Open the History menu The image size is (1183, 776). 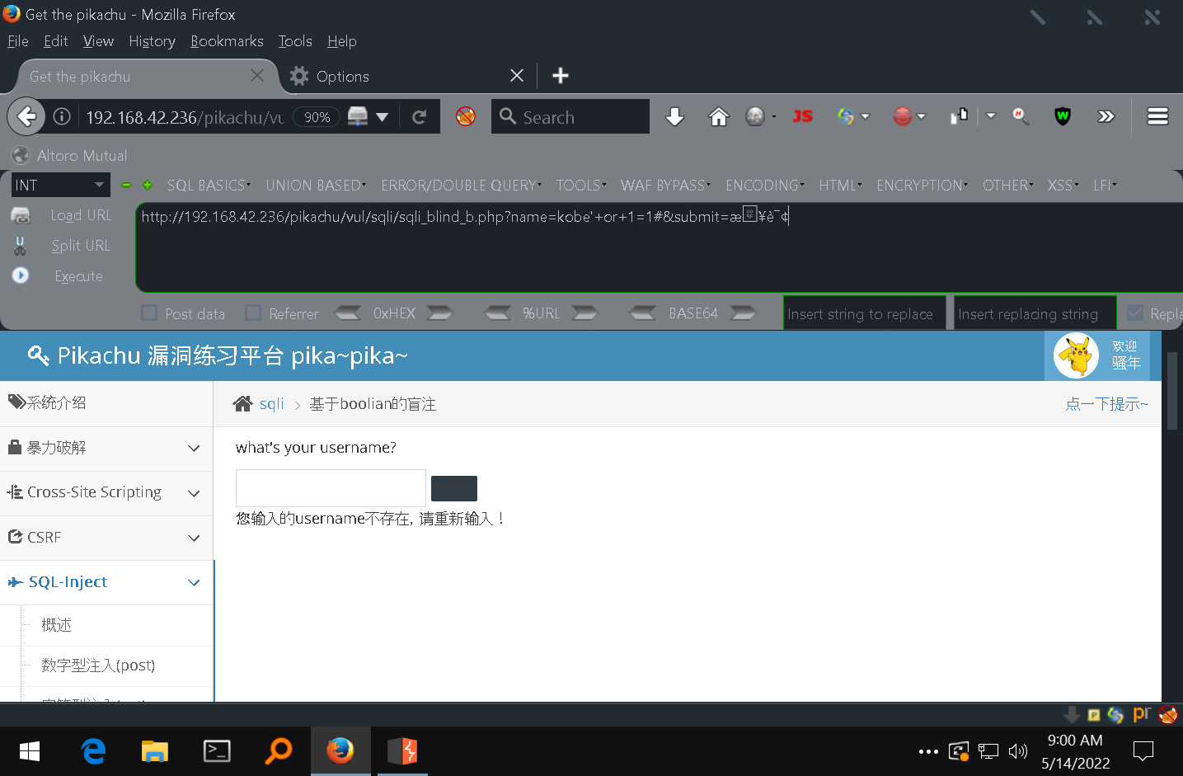[x=152, y=41]
